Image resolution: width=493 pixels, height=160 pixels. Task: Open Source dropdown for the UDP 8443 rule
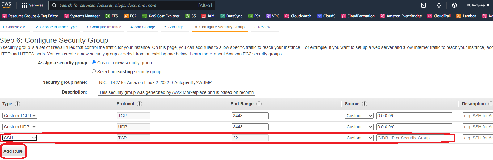359,127
